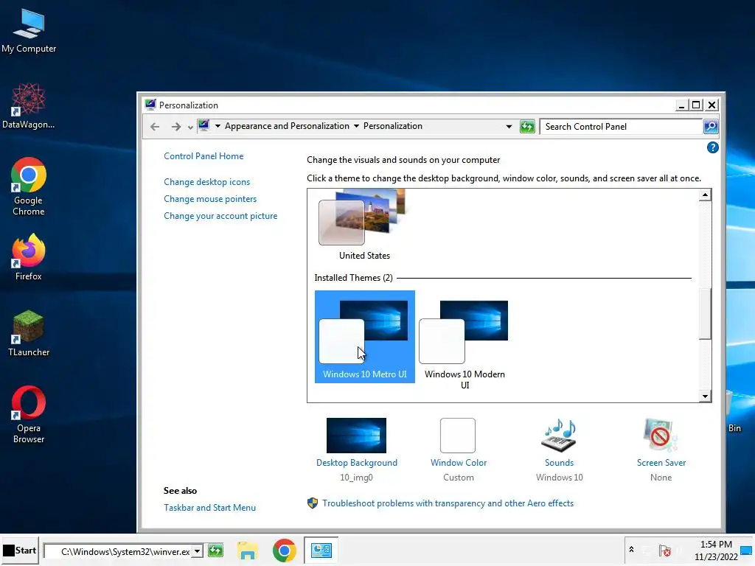Select the Google Chrome desktop shortcut

tap(29, 186)
